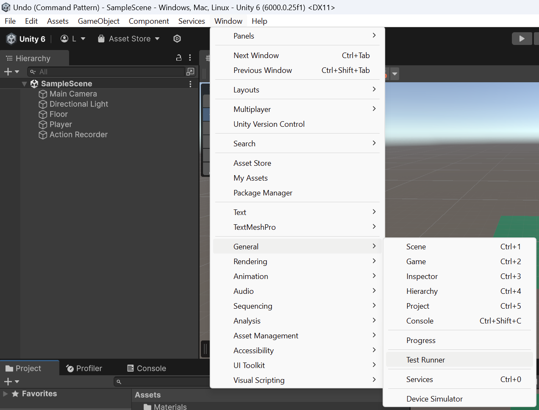Click the hexagon package icon in toolbar

click(177, 39)
